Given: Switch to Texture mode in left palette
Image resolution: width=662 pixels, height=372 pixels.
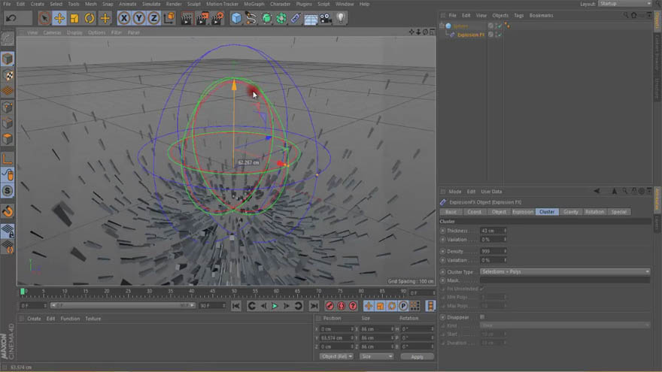Looking at the screenshot, I should coord(8,75).
